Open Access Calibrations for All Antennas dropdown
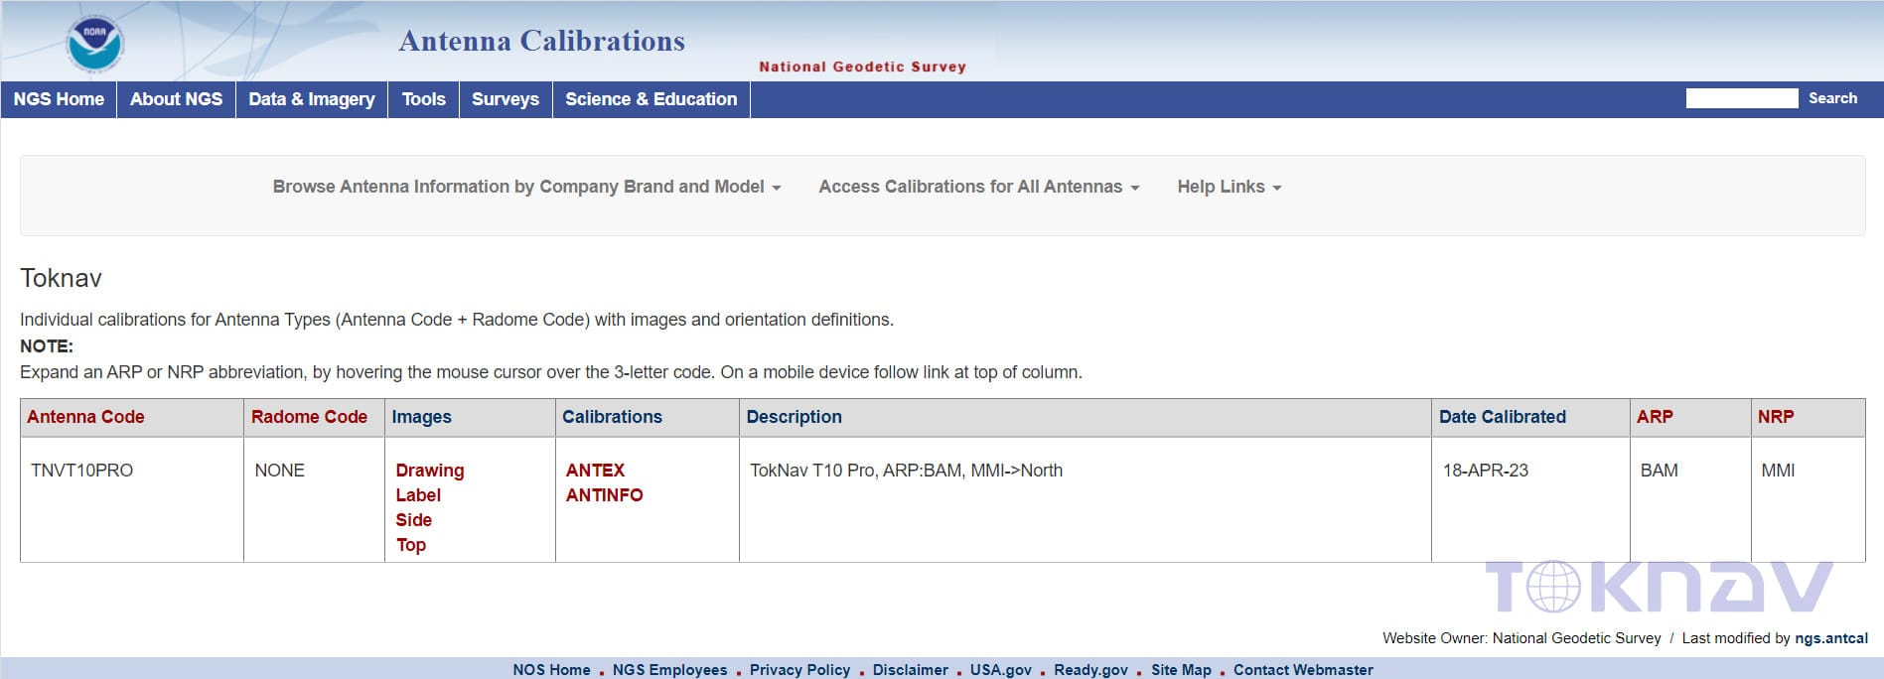 tap(978, 187)
